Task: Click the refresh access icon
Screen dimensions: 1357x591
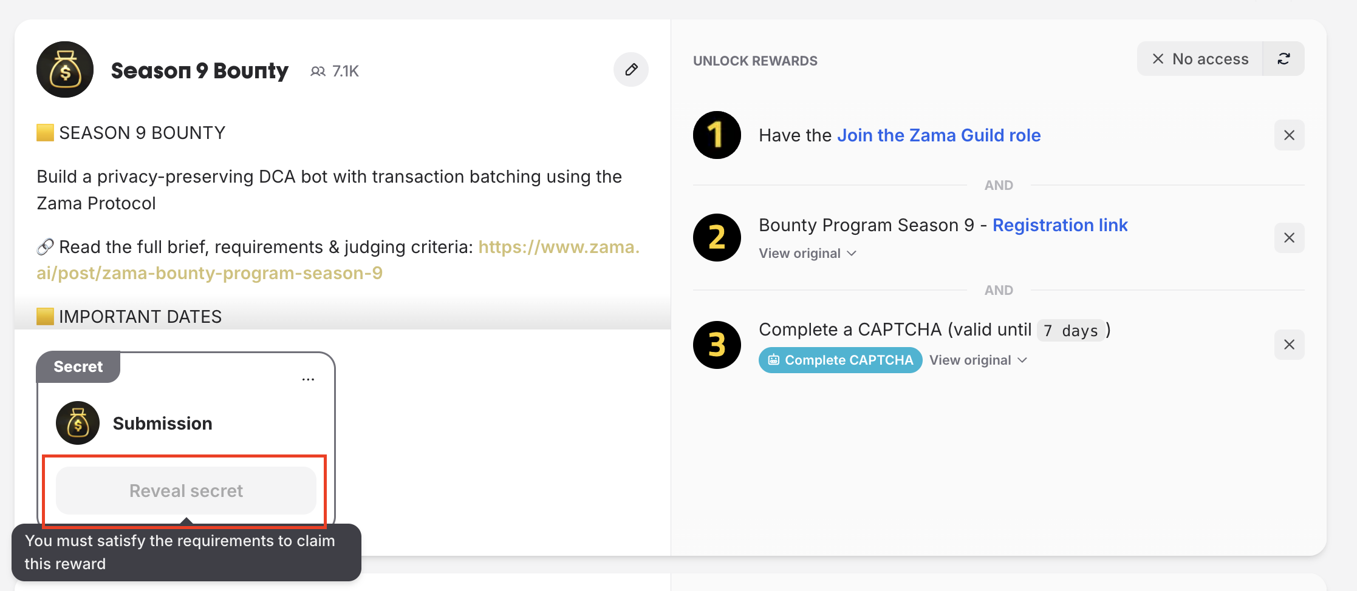Action: [x=1284, y=59]
